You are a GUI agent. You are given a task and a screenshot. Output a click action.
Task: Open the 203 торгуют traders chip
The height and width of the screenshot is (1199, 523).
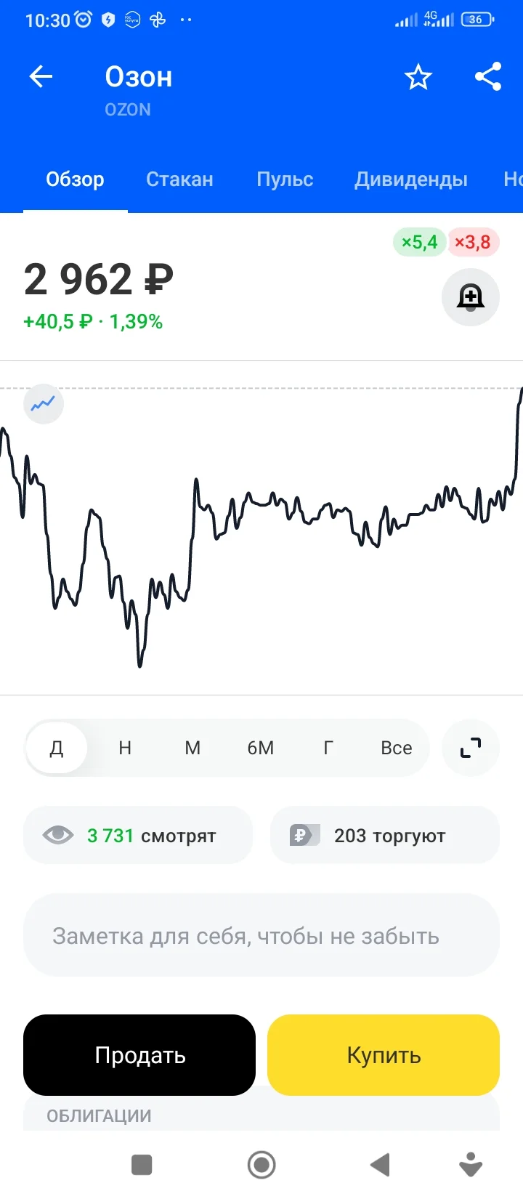(385, 835)
